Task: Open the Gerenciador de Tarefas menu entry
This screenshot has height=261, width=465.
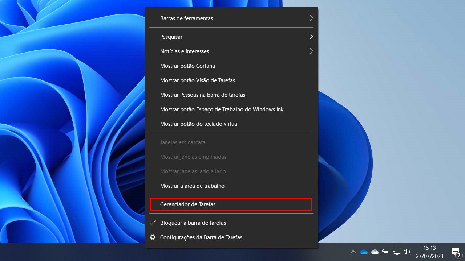Action: (x=231, y=204)
